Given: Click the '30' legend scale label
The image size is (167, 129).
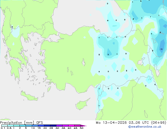Looking at the screenshot, I should [x=57, y=128].
